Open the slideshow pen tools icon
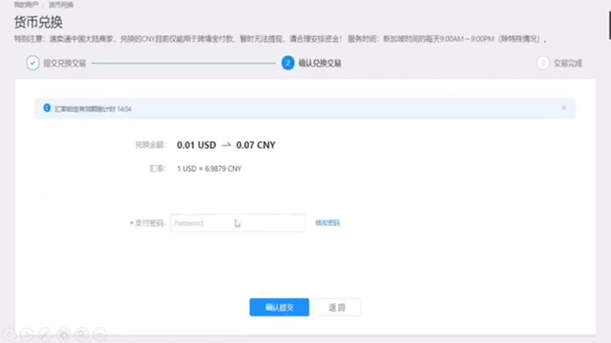611x343 pixels. coord(45,334)
